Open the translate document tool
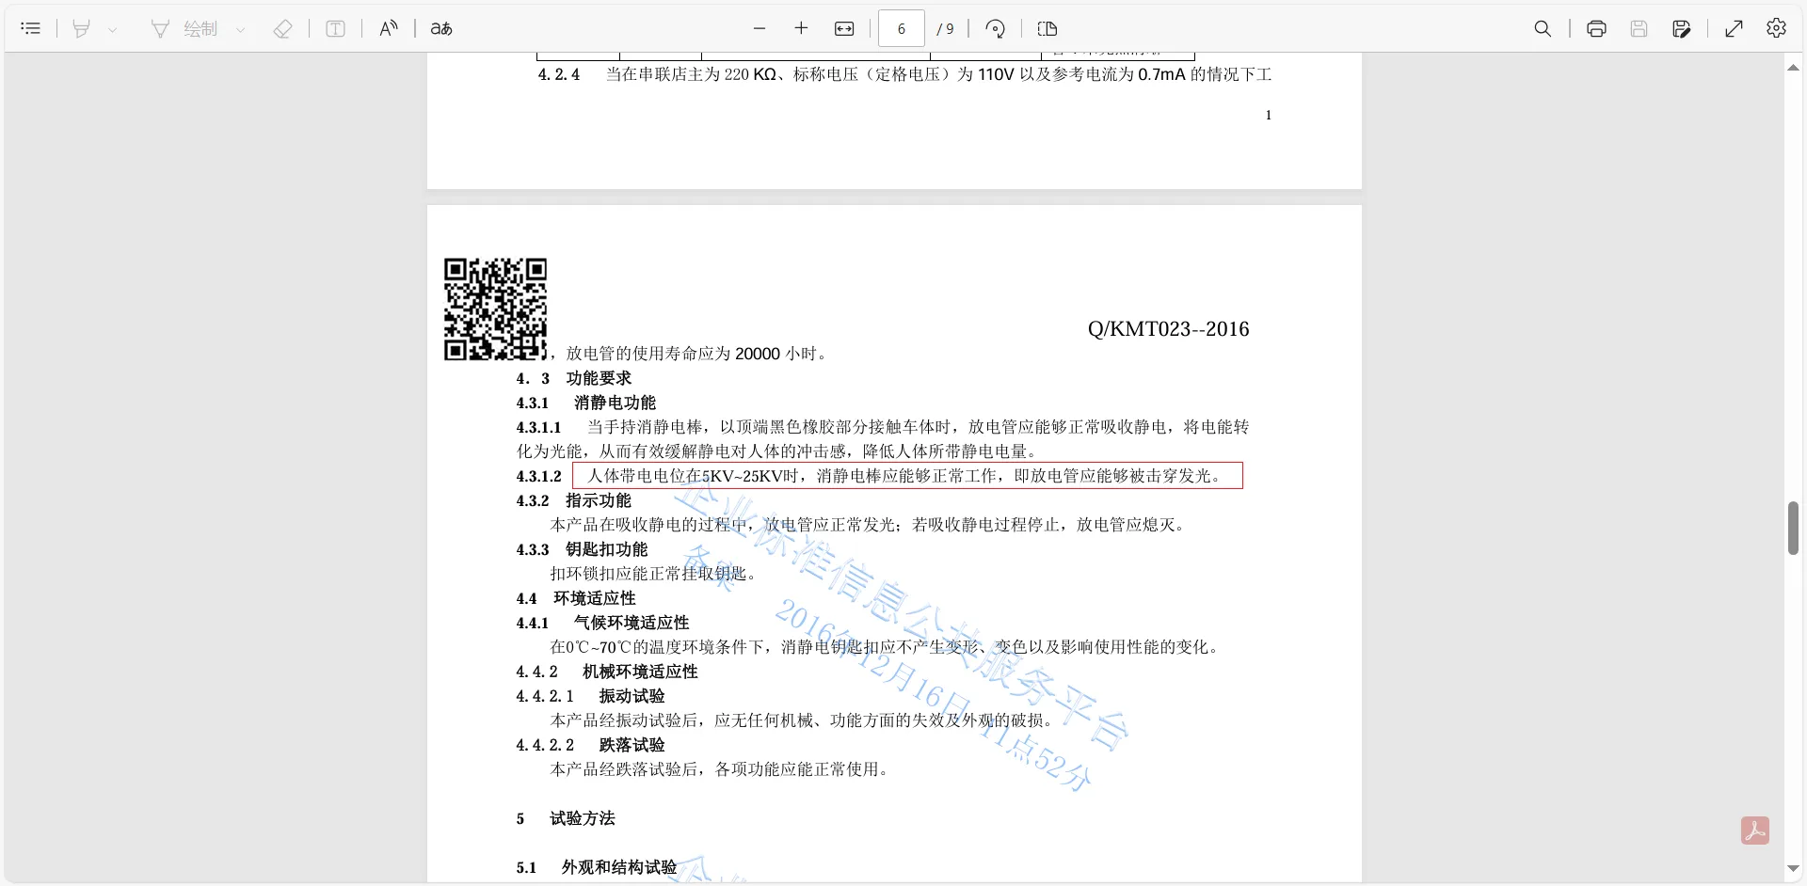 (441, 28)
